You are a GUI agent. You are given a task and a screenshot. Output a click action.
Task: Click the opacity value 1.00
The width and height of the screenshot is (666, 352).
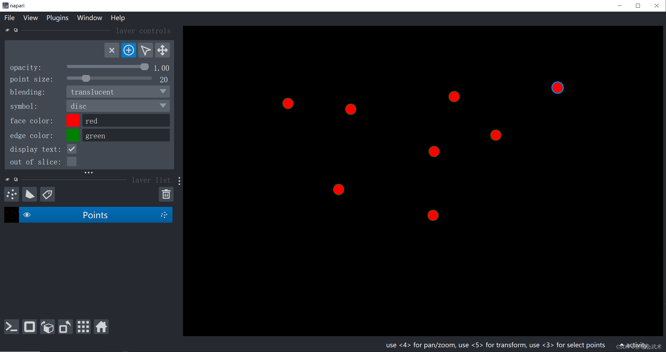coord(161,68)
